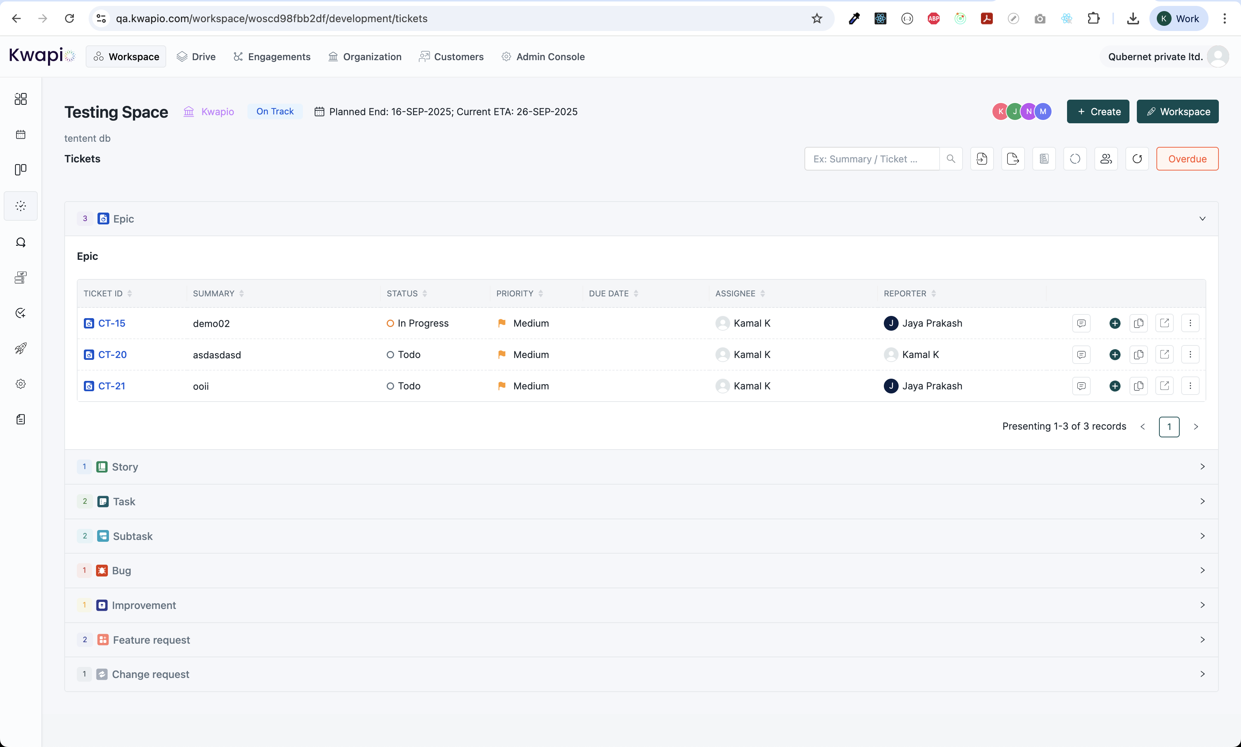
Task: Open CT-15 in a new window using the icon
Action: 1164,323
